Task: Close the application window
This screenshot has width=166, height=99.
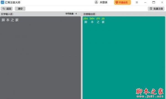Action: click(x=162, y=2)
